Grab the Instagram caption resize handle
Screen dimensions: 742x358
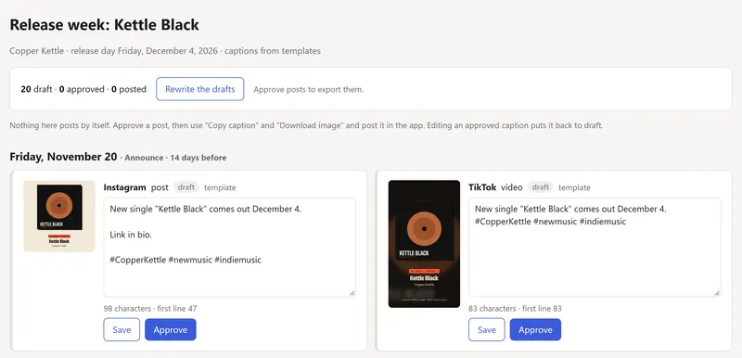tap(352, 293)
